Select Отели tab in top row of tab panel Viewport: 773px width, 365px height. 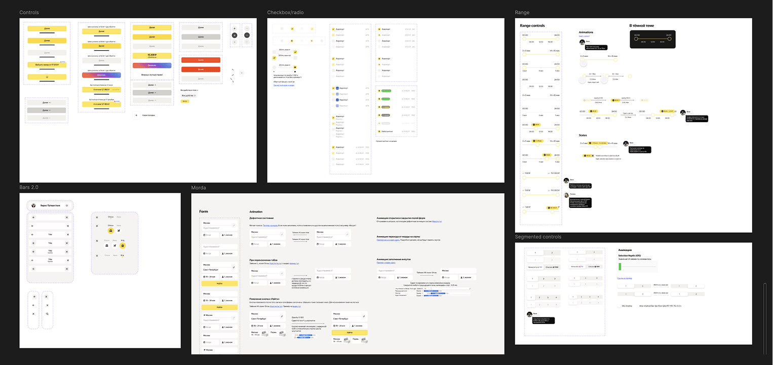pyautogui.click(x=110, y=217)
